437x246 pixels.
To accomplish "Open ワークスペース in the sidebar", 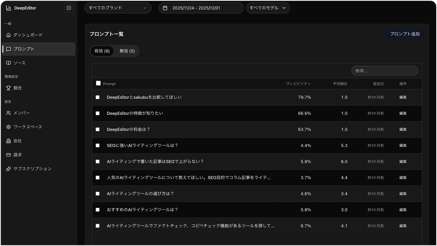I will [38, 127].
